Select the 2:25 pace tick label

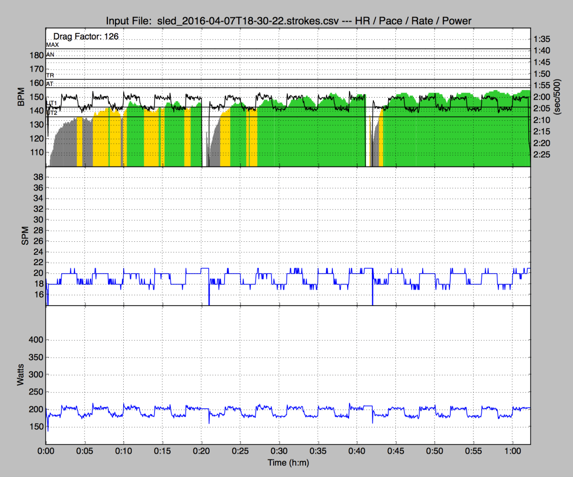coord(542,155)
